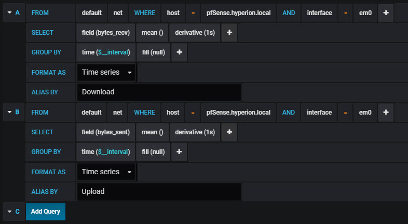Add SELECT function plus icon in query B
This screenshot has height=224, width=408.
point(229,132)
